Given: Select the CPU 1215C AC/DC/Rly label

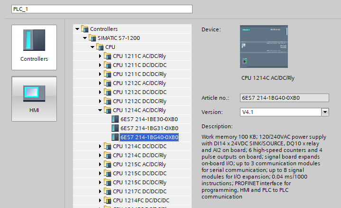Looking at the screenshot, I should point(139,164).
